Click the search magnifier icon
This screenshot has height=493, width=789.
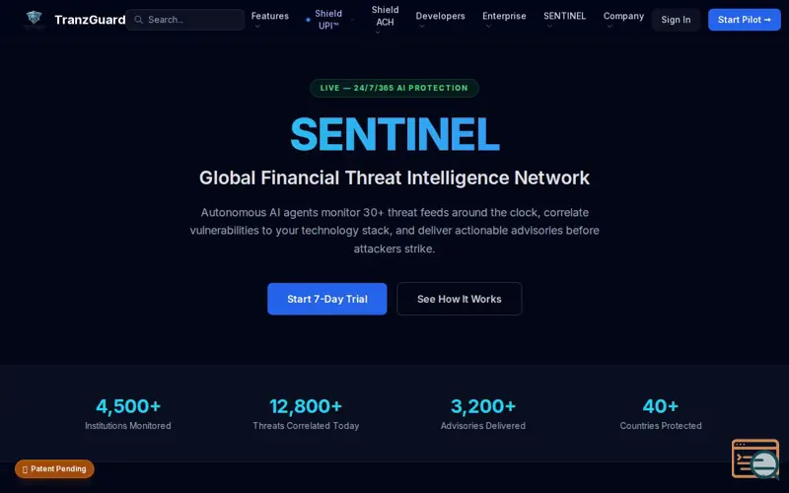139,20
